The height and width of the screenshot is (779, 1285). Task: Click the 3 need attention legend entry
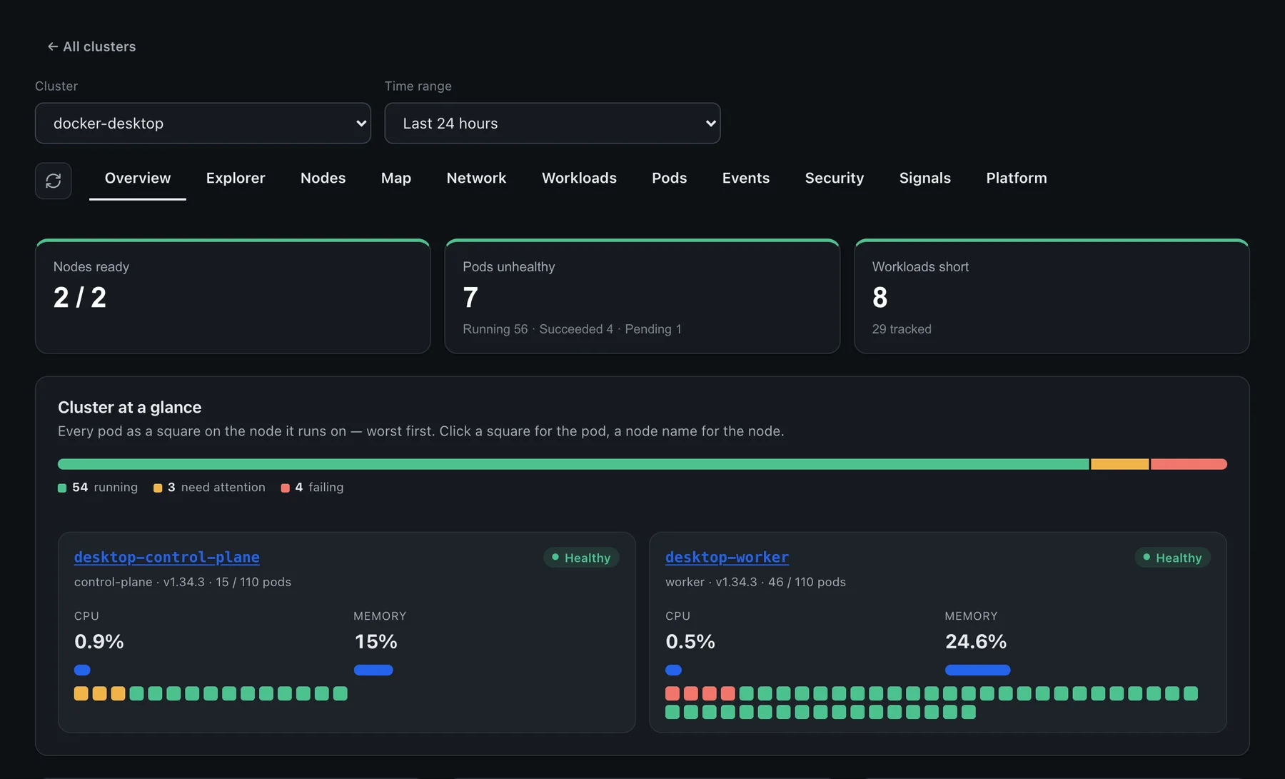click(209, 487)
